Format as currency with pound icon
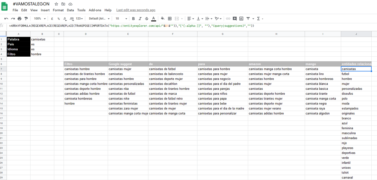 [x=52, y=19]
